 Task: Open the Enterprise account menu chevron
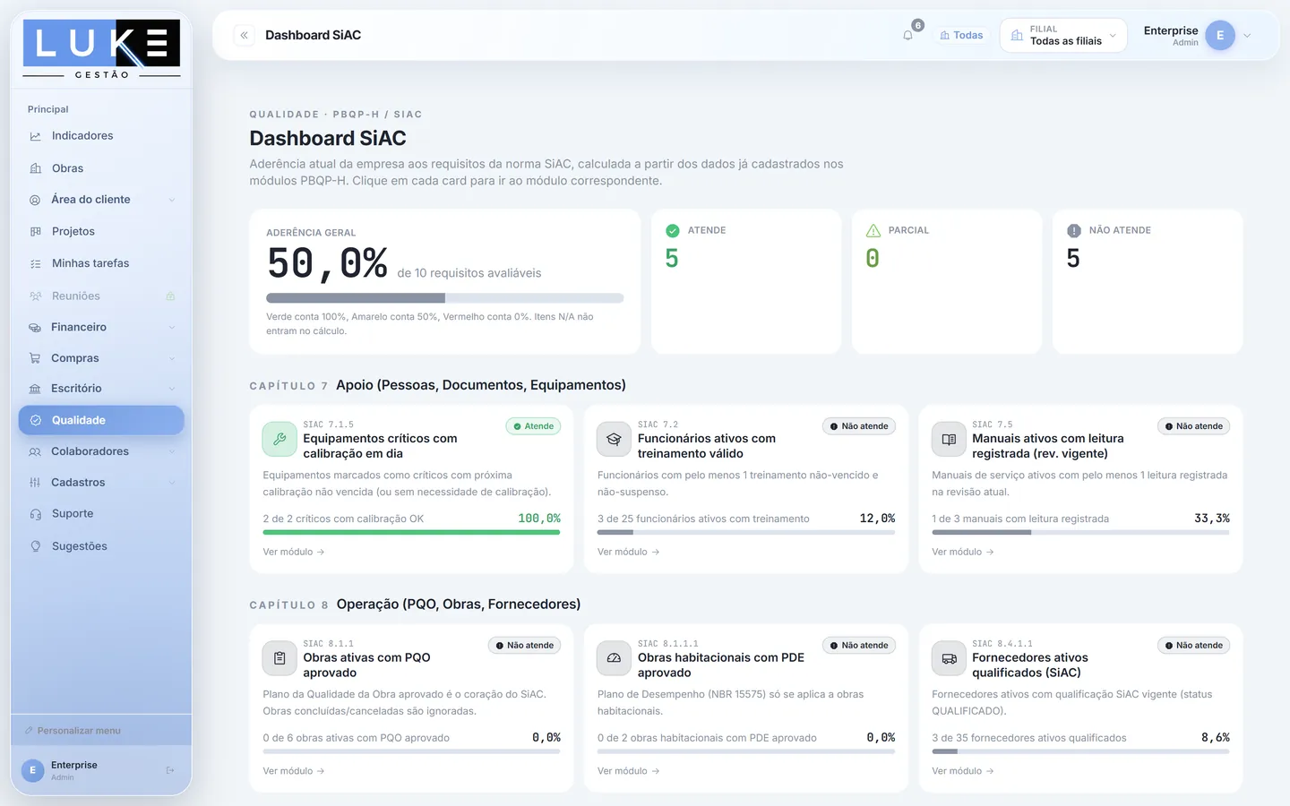click(x=1247, y=36)
